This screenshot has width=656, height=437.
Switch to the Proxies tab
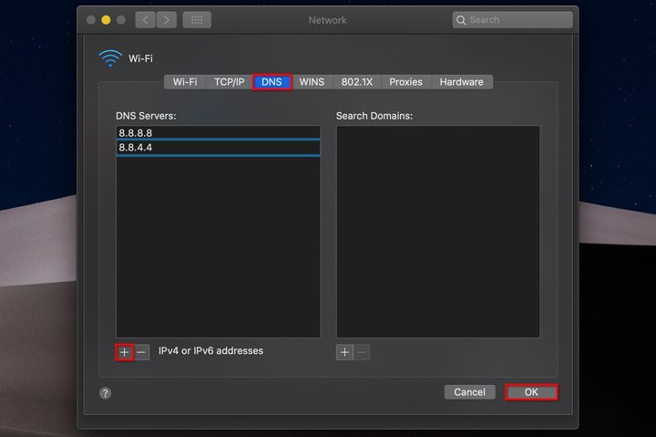pos(405,82)
